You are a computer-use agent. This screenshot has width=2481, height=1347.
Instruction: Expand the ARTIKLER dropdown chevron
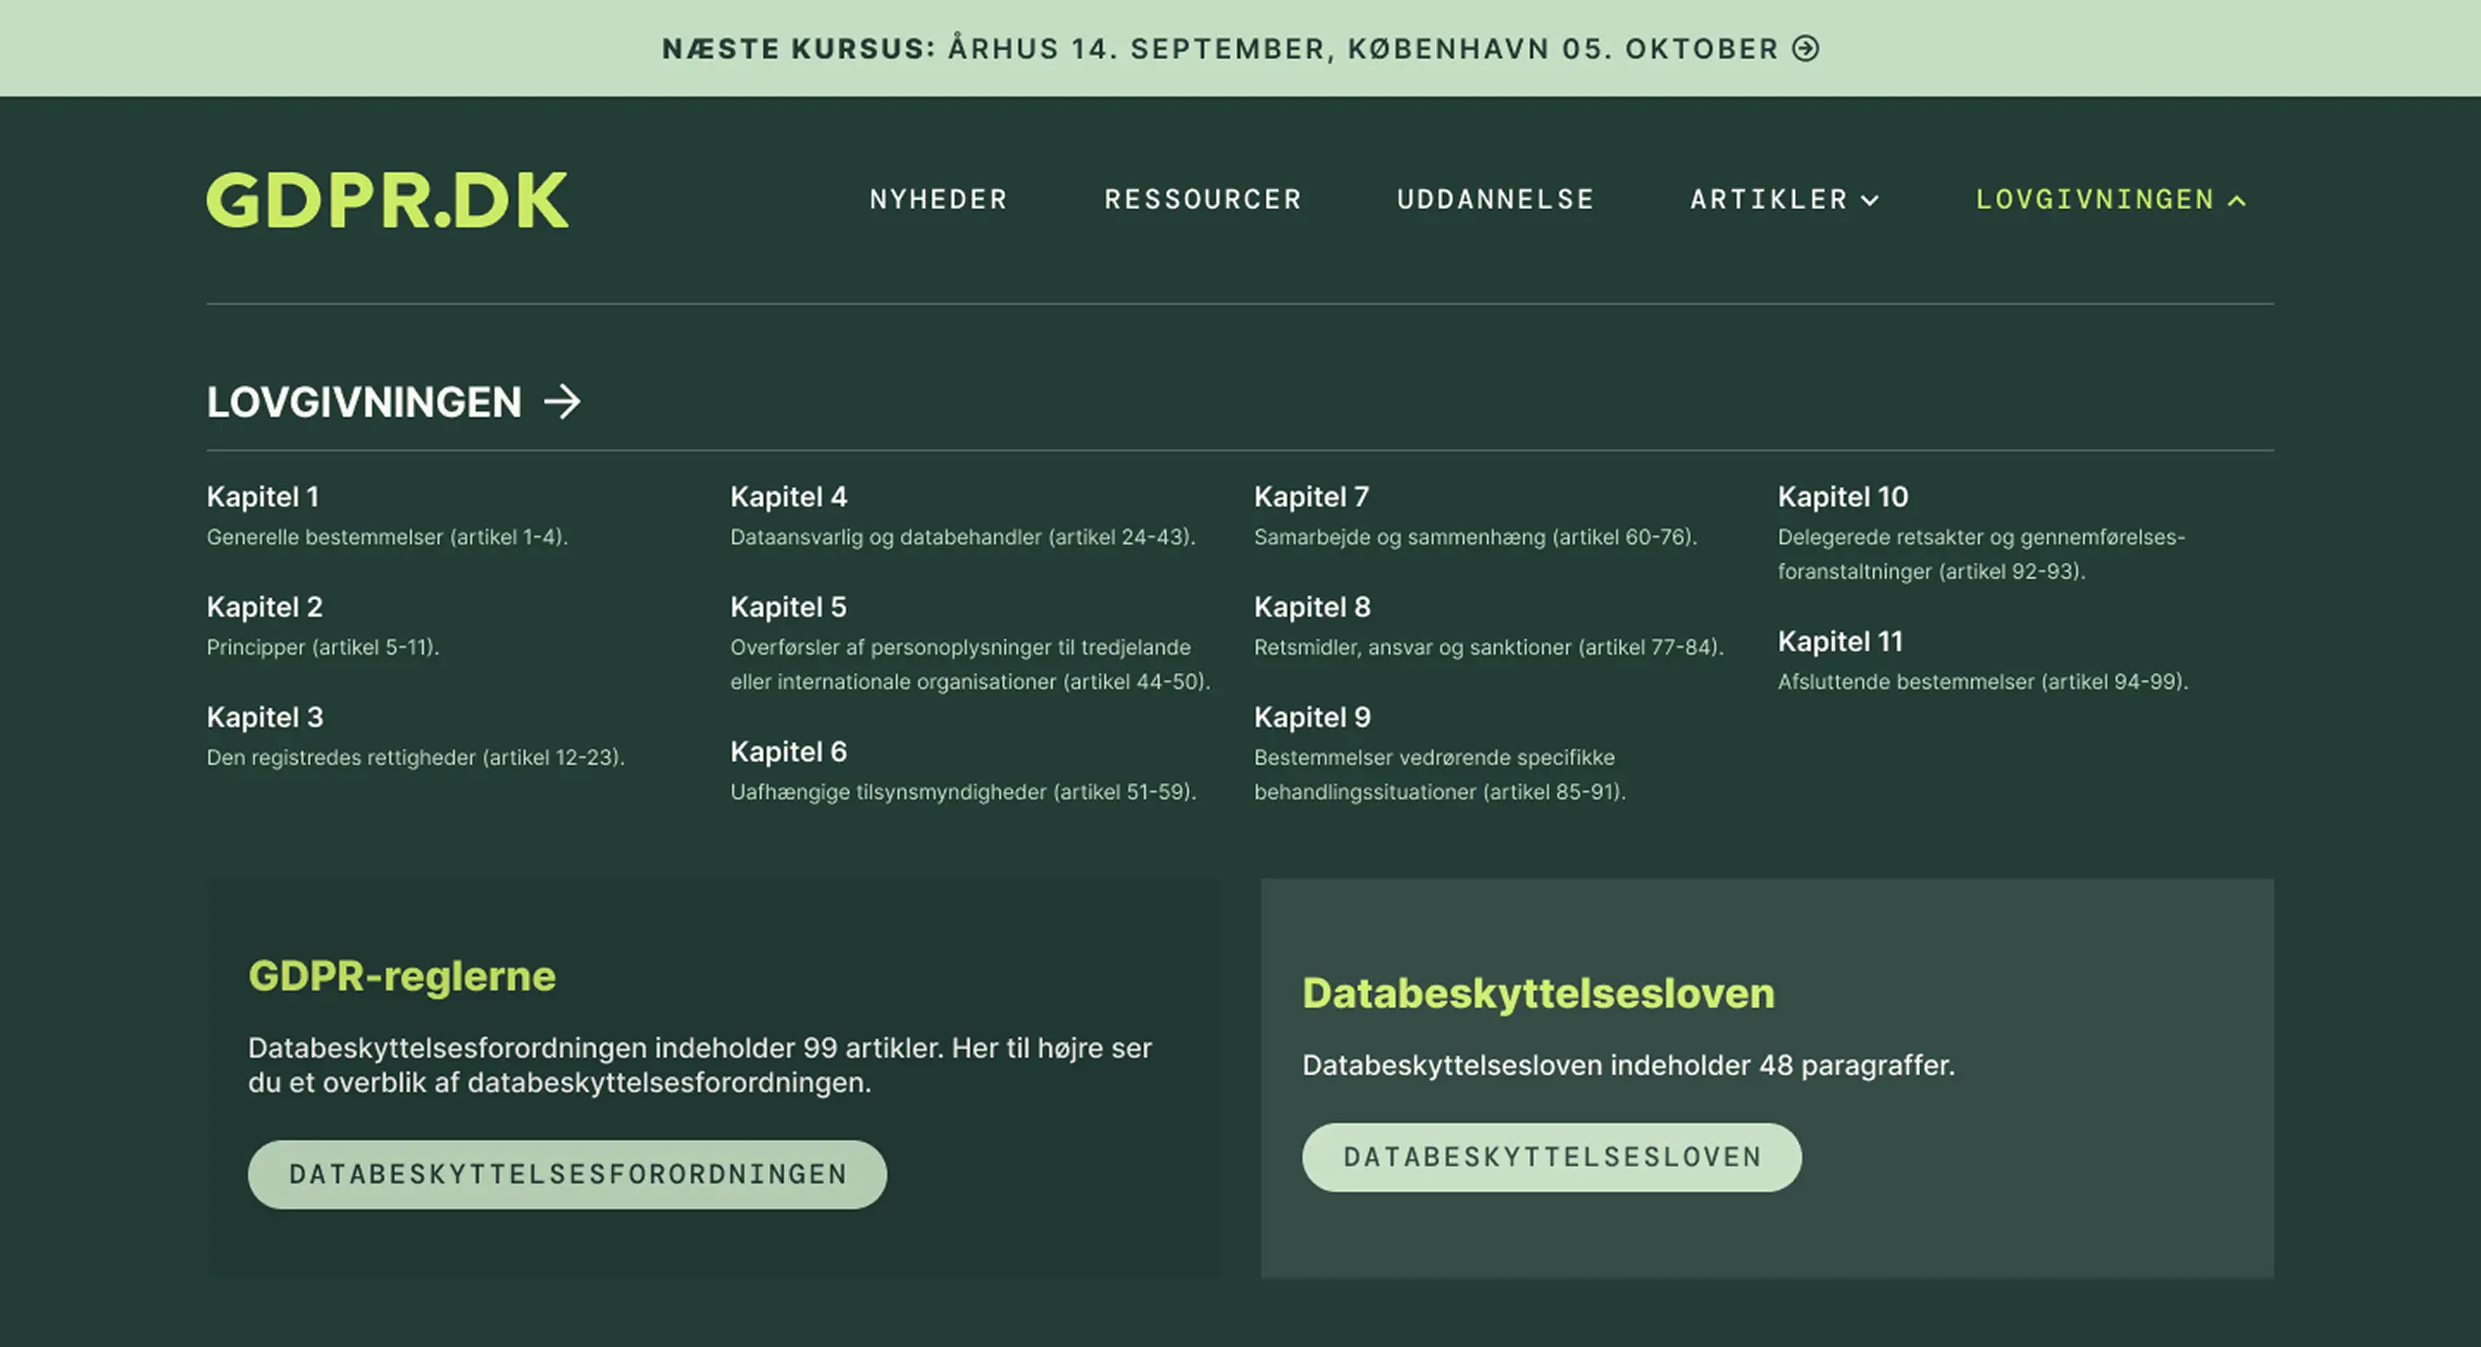[1869, 201]
